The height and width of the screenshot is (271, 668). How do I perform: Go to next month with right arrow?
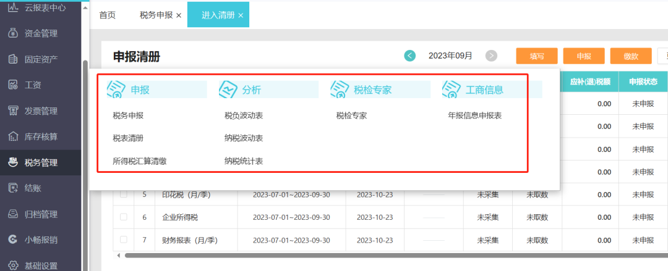[x=491, y=56]
